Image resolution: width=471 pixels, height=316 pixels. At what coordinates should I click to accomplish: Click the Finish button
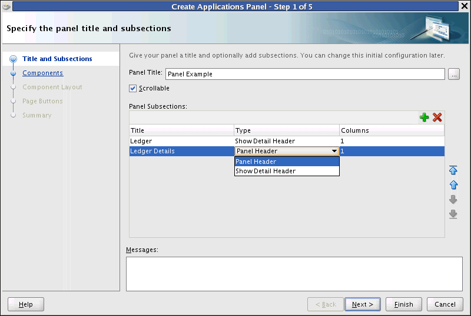click(404, 304)
